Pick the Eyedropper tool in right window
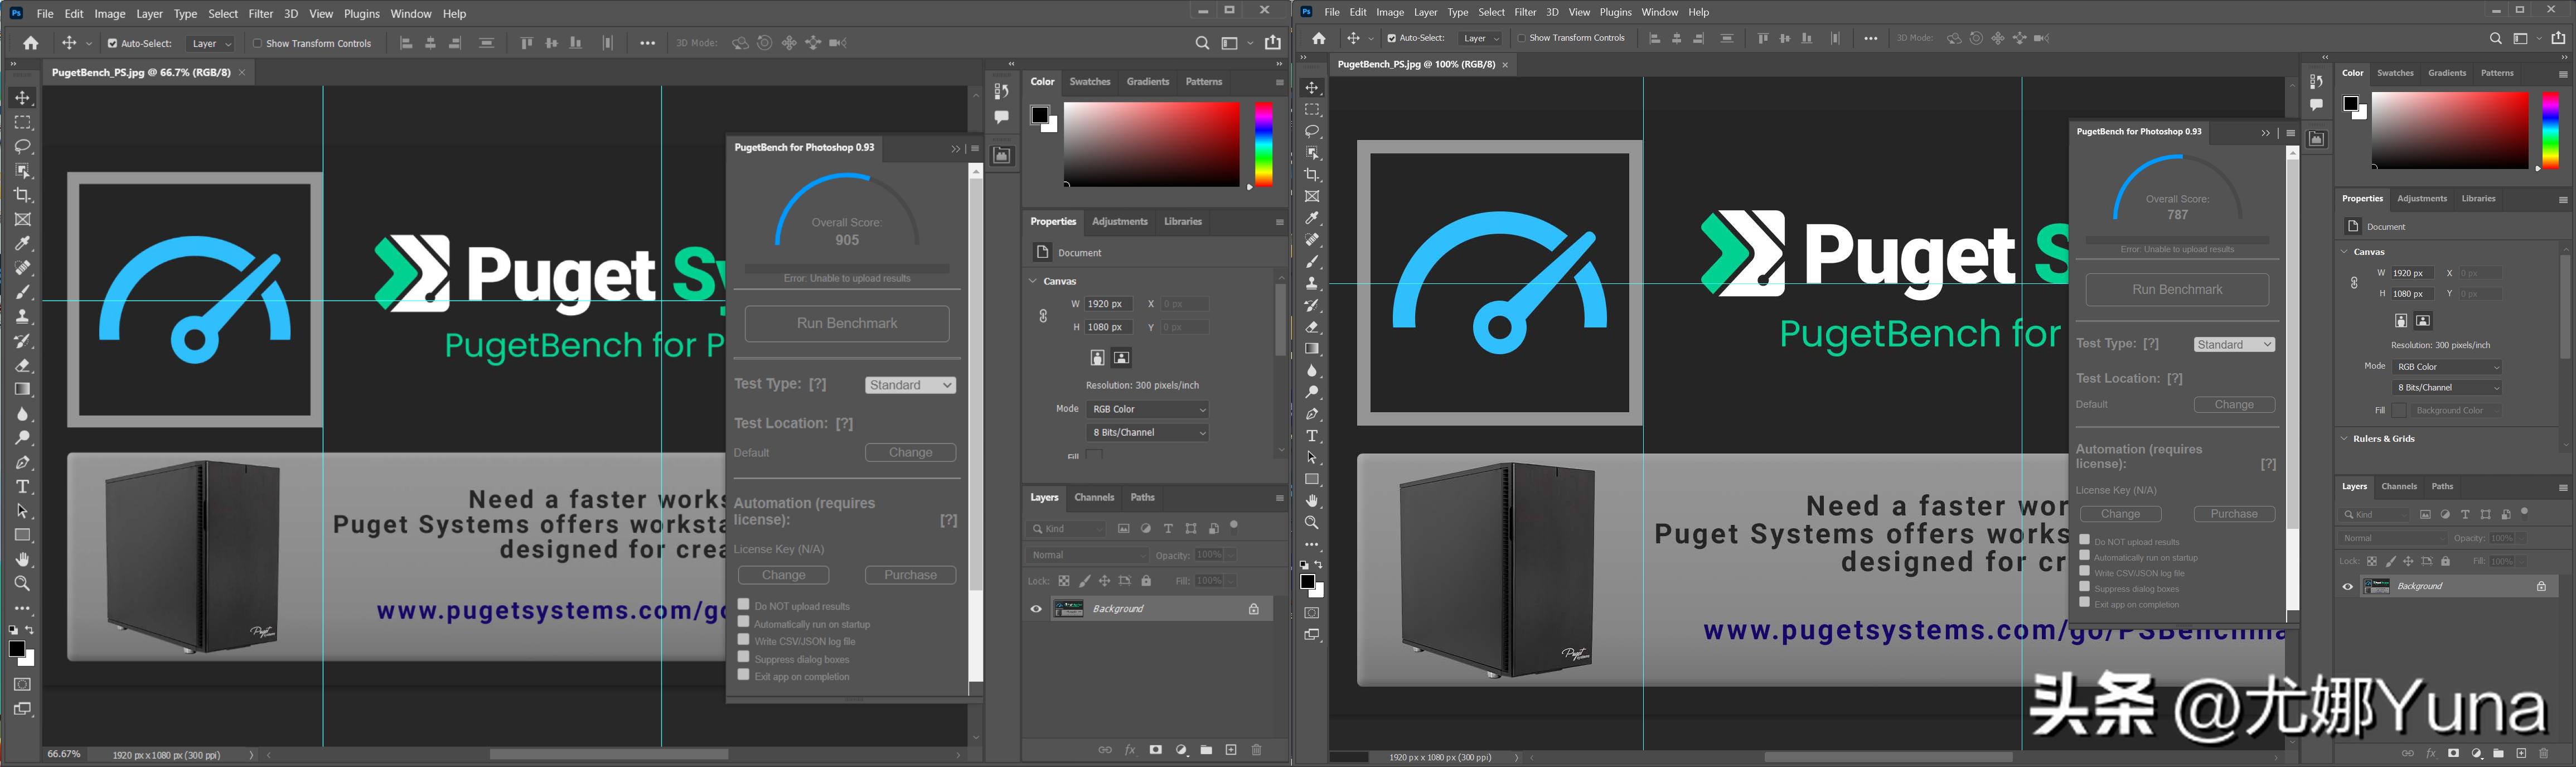2576x767 pixels. click(x=1312, y=218)
